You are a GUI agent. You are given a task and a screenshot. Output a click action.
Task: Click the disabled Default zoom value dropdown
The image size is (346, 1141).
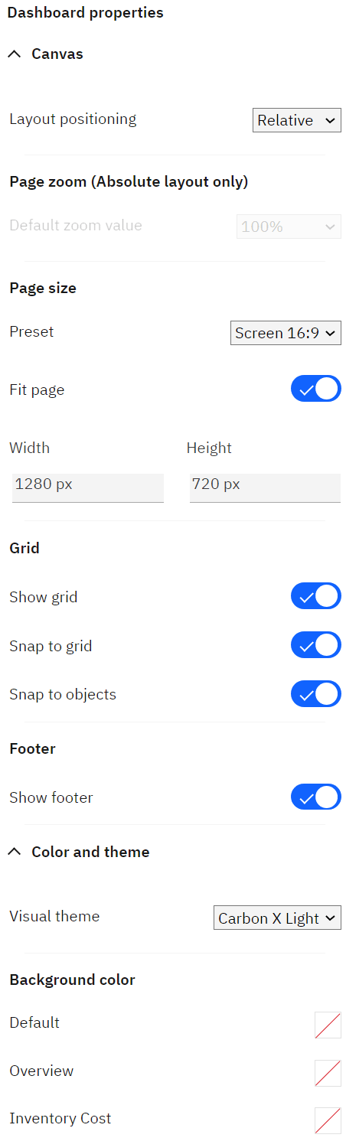(x=289, y=227)
